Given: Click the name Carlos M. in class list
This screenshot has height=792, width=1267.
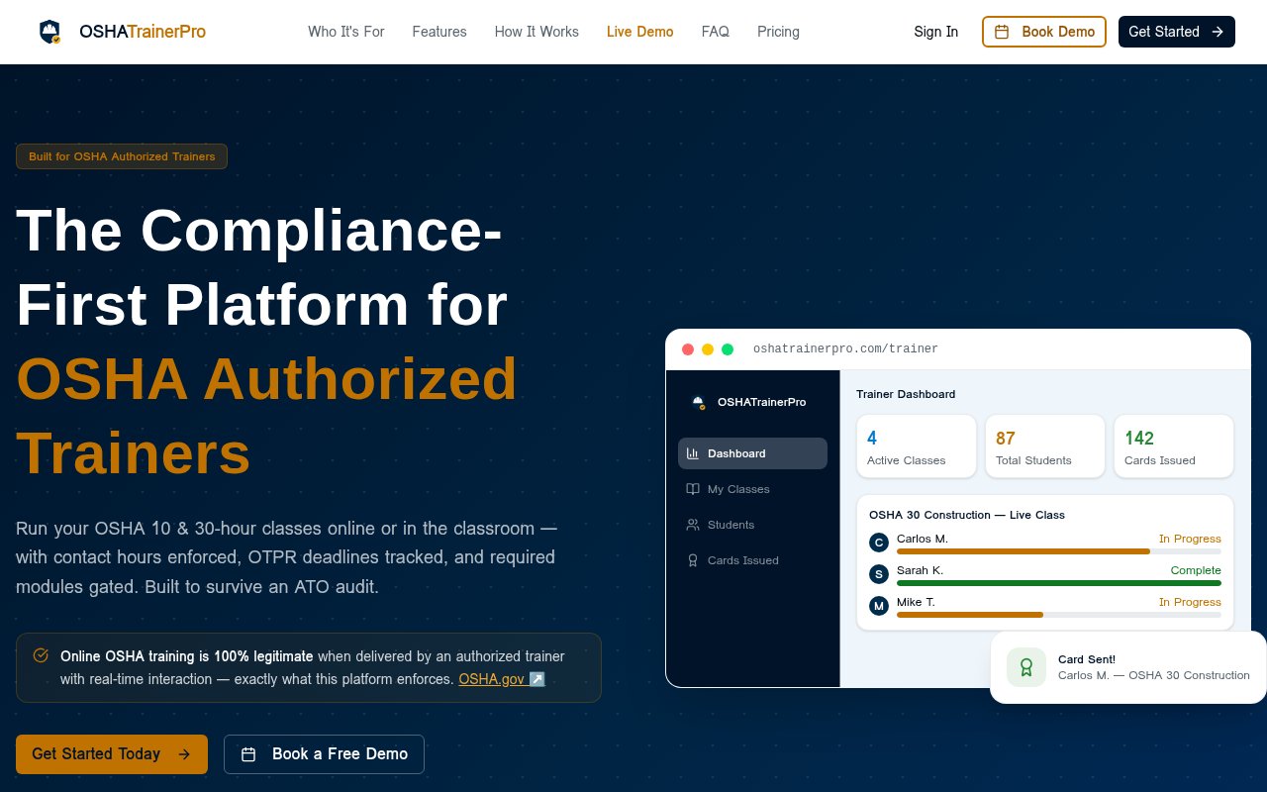Looking at the screenshot, I should pyautogui.click(x=923, y=539).
